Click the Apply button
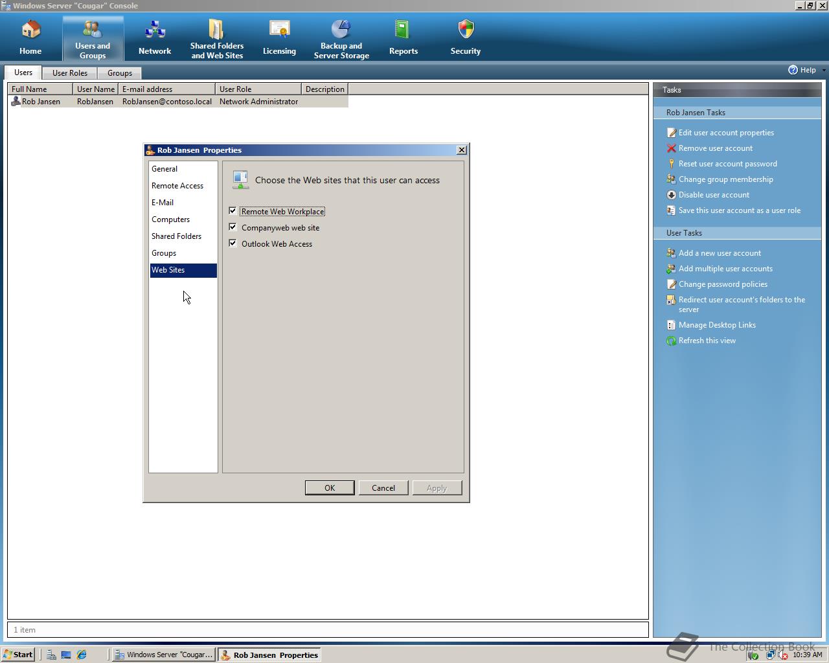Viewport: 829px width, 663px height. pyautogui.click(x=437, y=488)
